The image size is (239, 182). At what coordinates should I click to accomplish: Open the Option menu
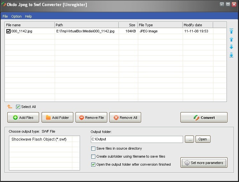16,16
